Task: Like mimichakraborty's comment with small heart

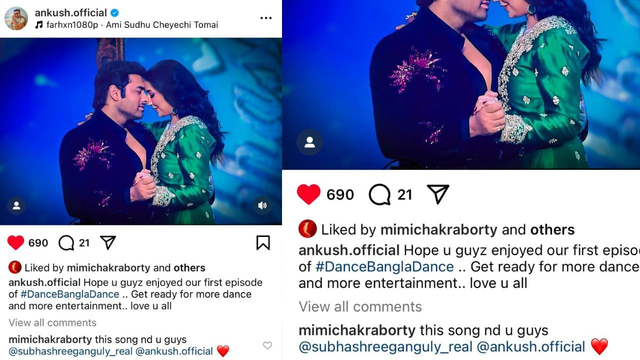Action: tap(267, 345)
